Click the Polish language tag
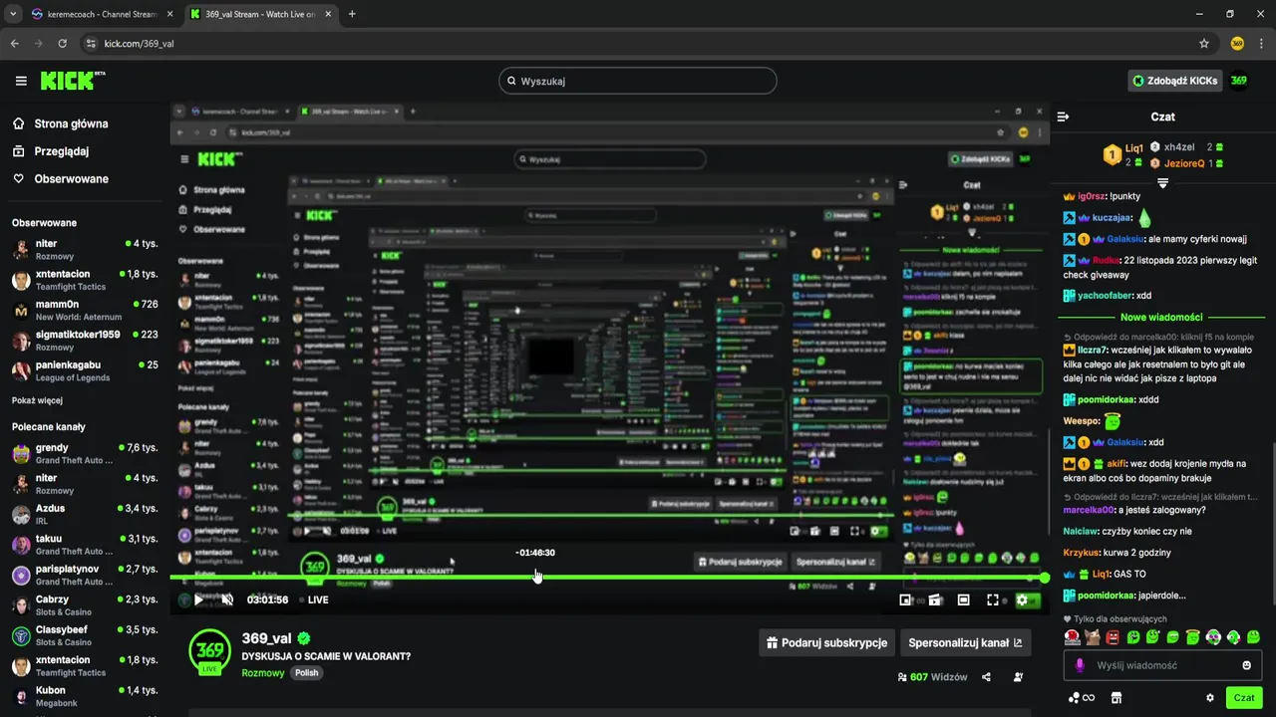 pos(306,673)
